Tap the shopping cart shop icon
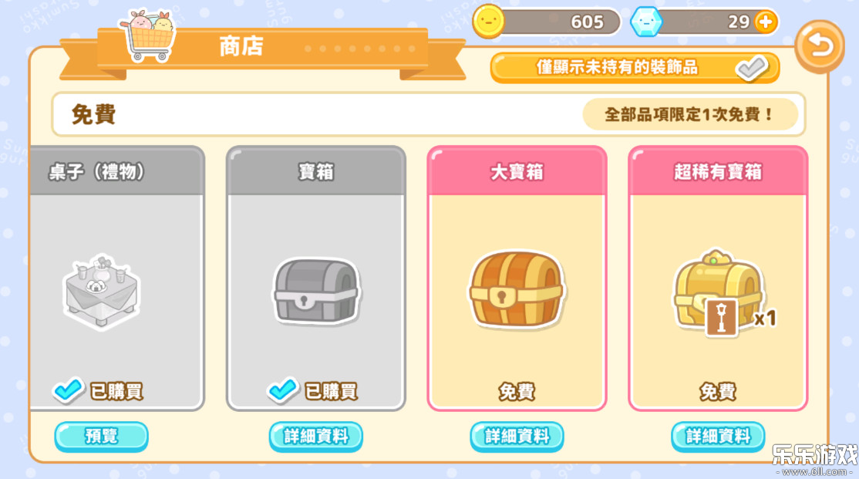The width and height of the screenshot is (859, 479). 148,35
